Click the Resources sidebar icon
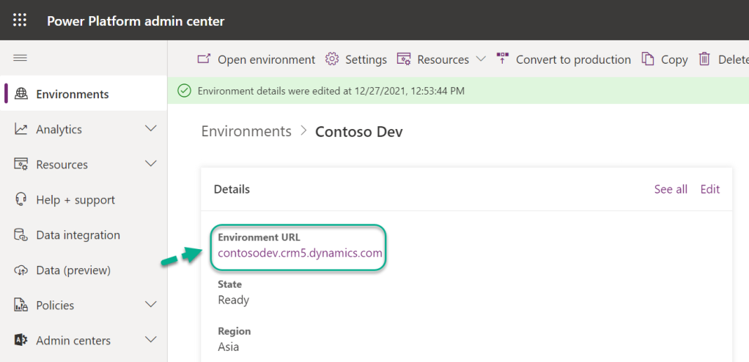 point(21,165)
